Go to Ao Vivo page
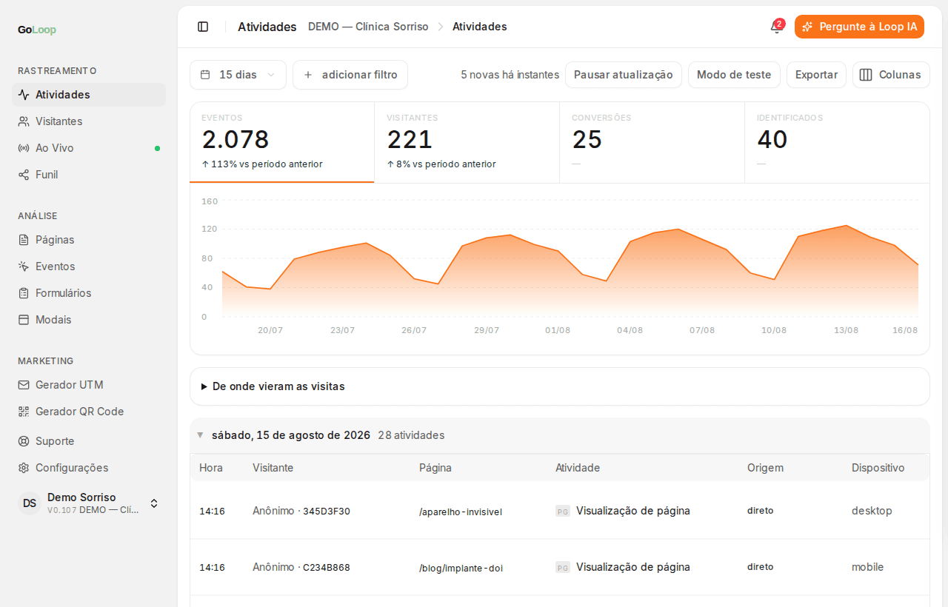This screenshot has width=948, height=607. 89,148
